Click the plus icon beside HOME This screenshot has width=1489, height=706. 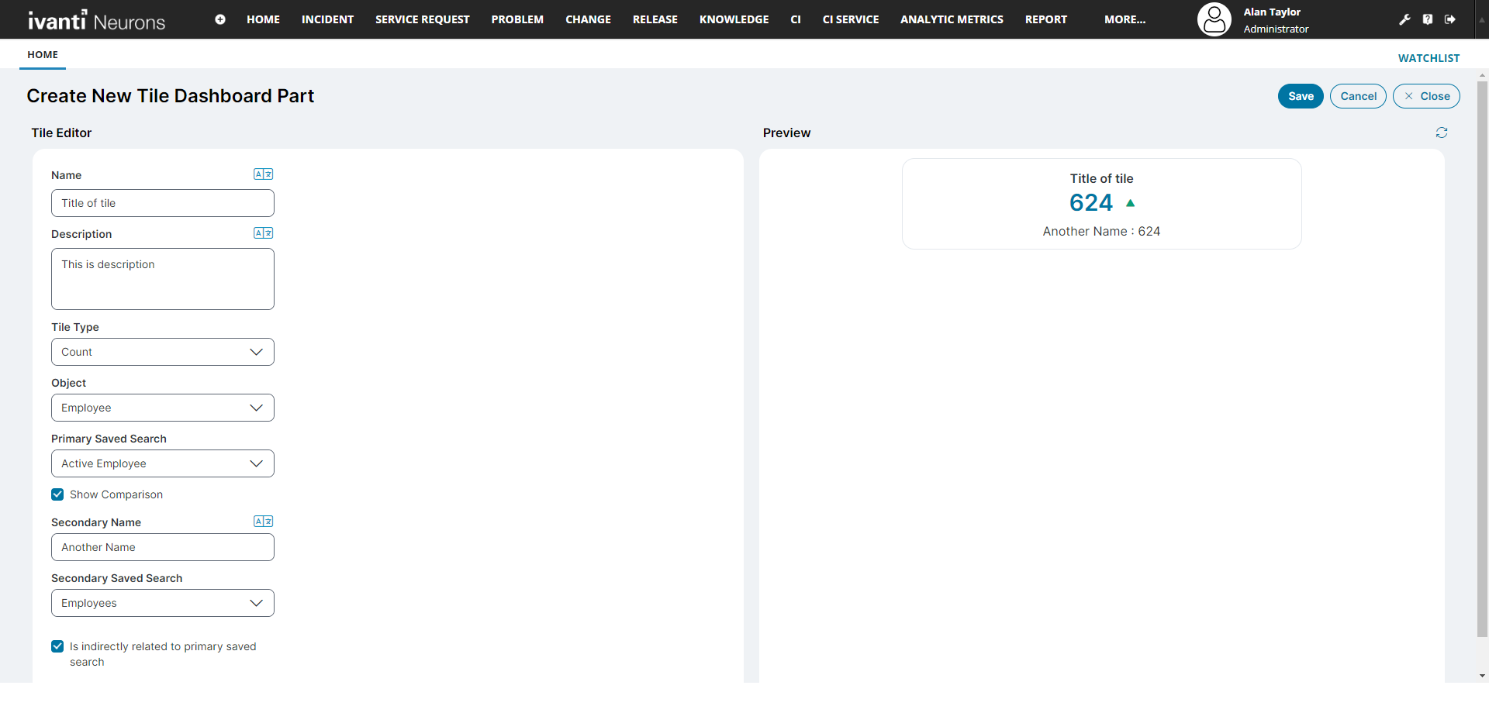pyautogui.click(x=220, y=19)
